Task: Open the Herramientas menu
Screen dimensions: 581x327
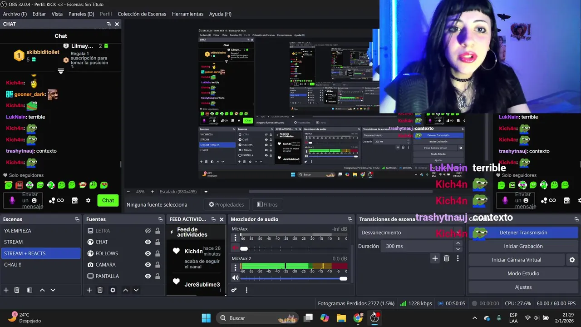Action: pos(187,14)
